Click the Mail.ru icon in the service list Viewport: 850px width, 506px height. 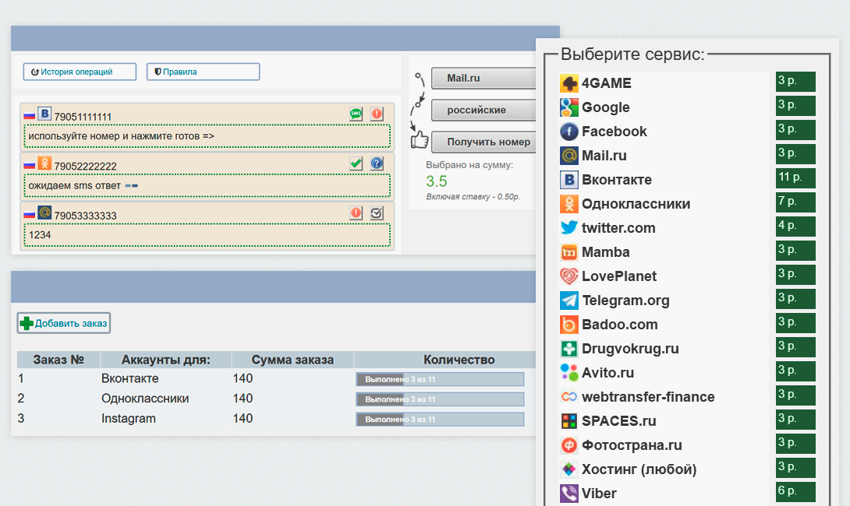(568, 156)
